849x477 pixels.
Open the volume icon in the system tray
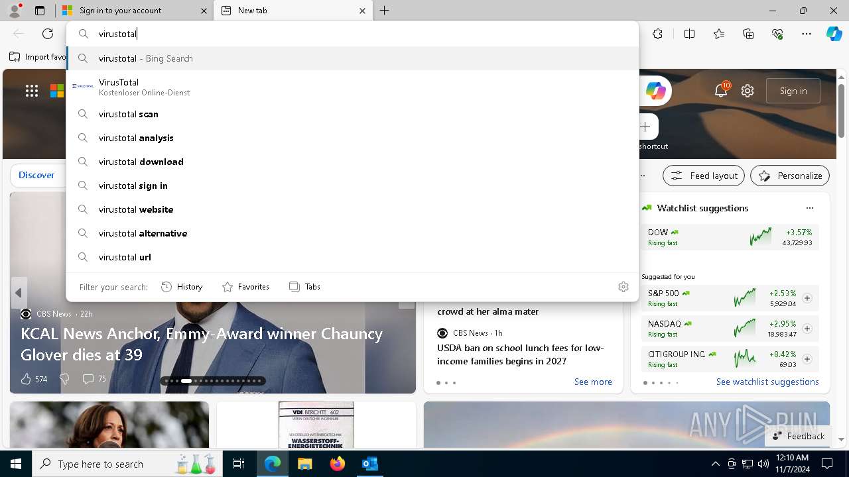[x=763, y=464]
